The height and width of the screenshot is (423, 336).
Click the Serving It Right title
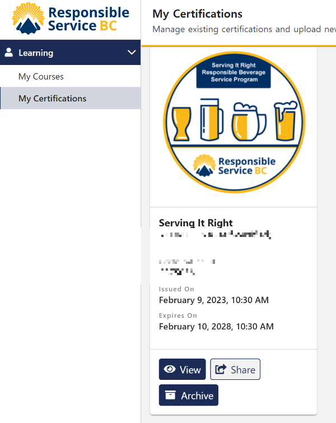tap(196, 223)
